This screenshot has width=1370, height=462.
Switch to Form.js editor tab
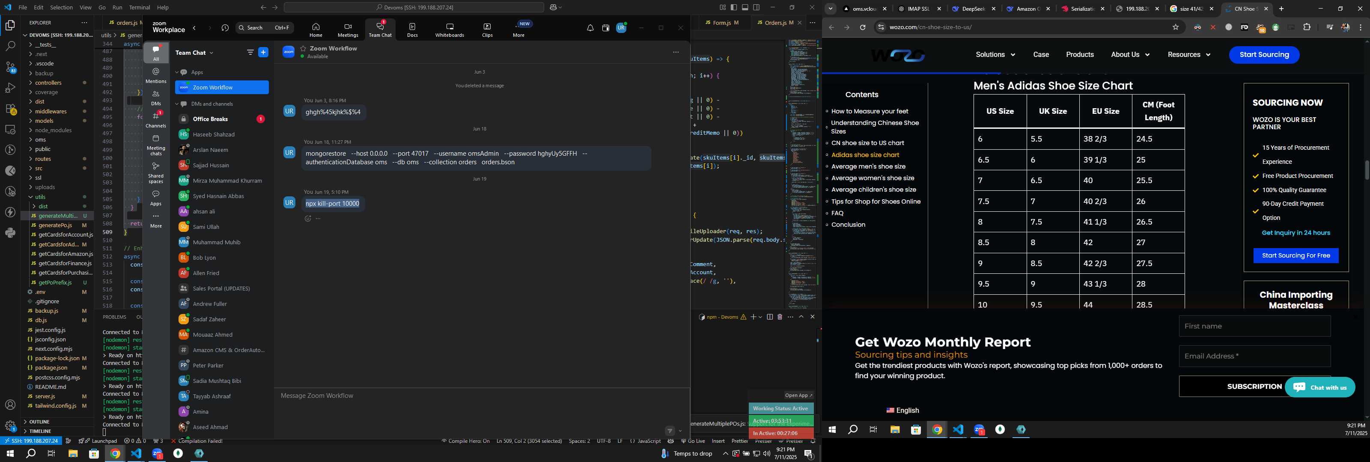pos(722,23)
